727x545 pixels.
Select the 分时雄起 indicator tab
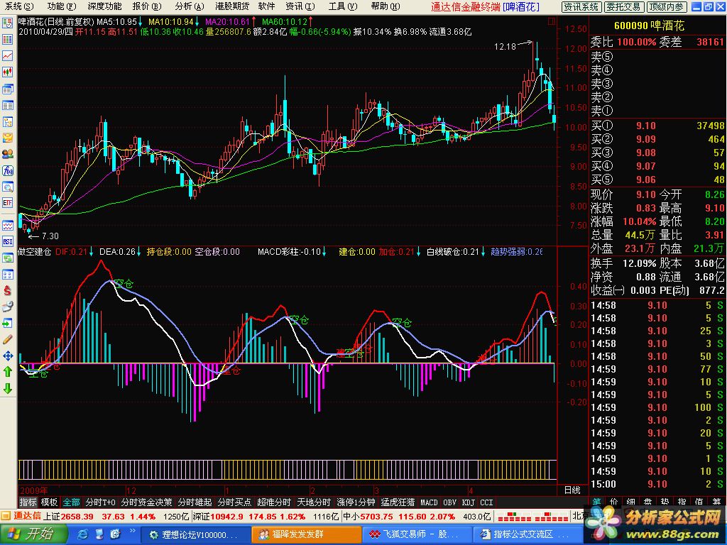[x=195, y=502]
